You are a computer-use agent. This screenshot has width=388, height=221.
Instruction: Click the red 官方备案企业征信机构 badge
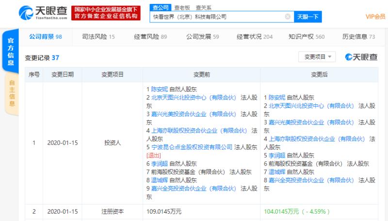[x=106, y=13]
